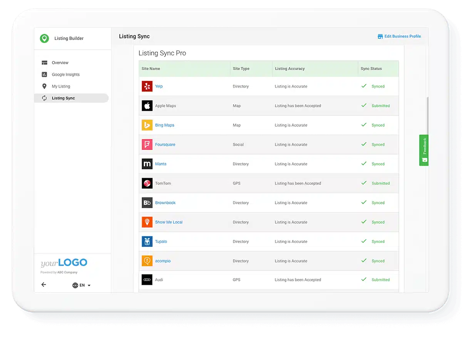The height and width of the screenshot is (339, 462).
Task: Open the Overview menu item
Action: coord(60,63)
